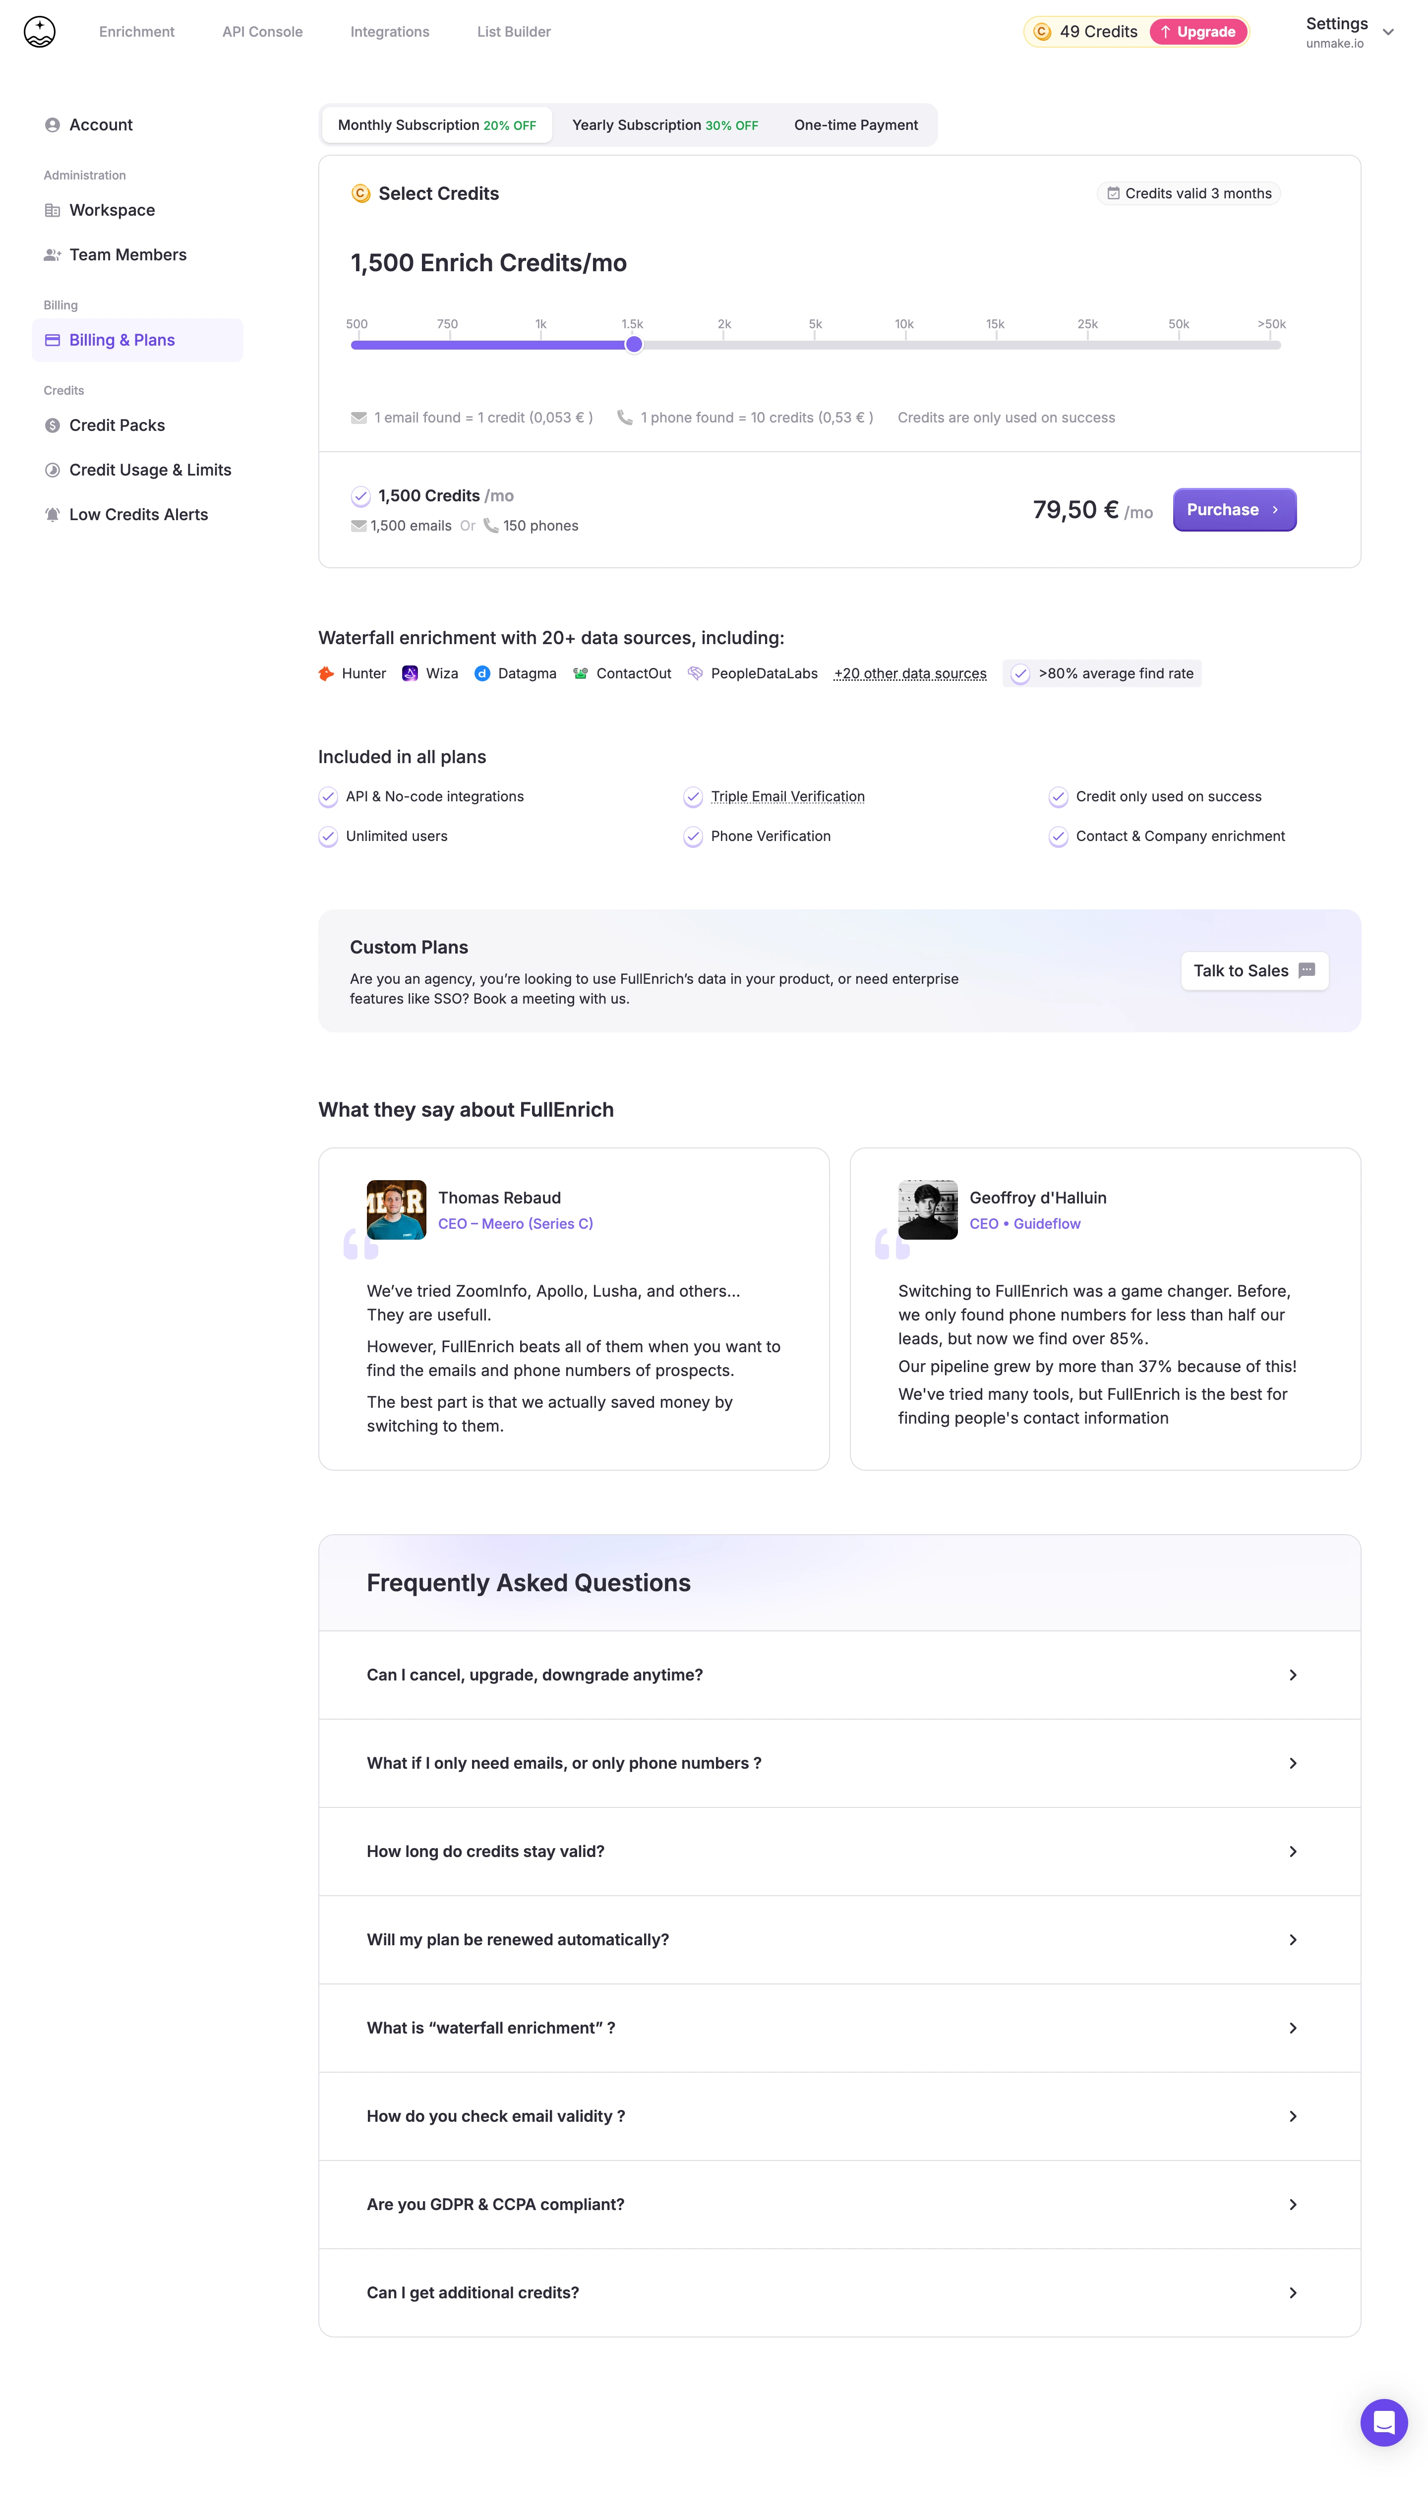The width and height of the screenshot is (1428, 2516).
Task: Click the Triple Email Verification link
Action: point(787,797)
